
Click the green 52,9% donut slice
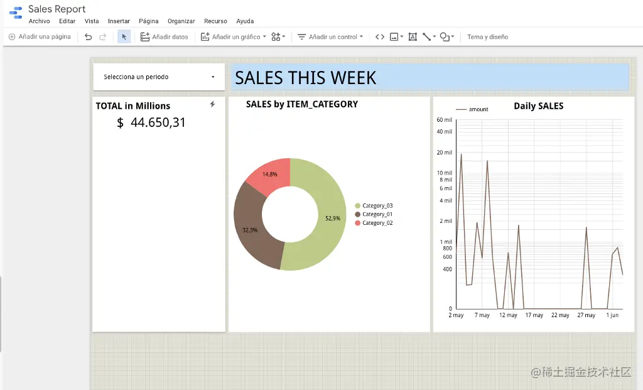click(332, 217)
